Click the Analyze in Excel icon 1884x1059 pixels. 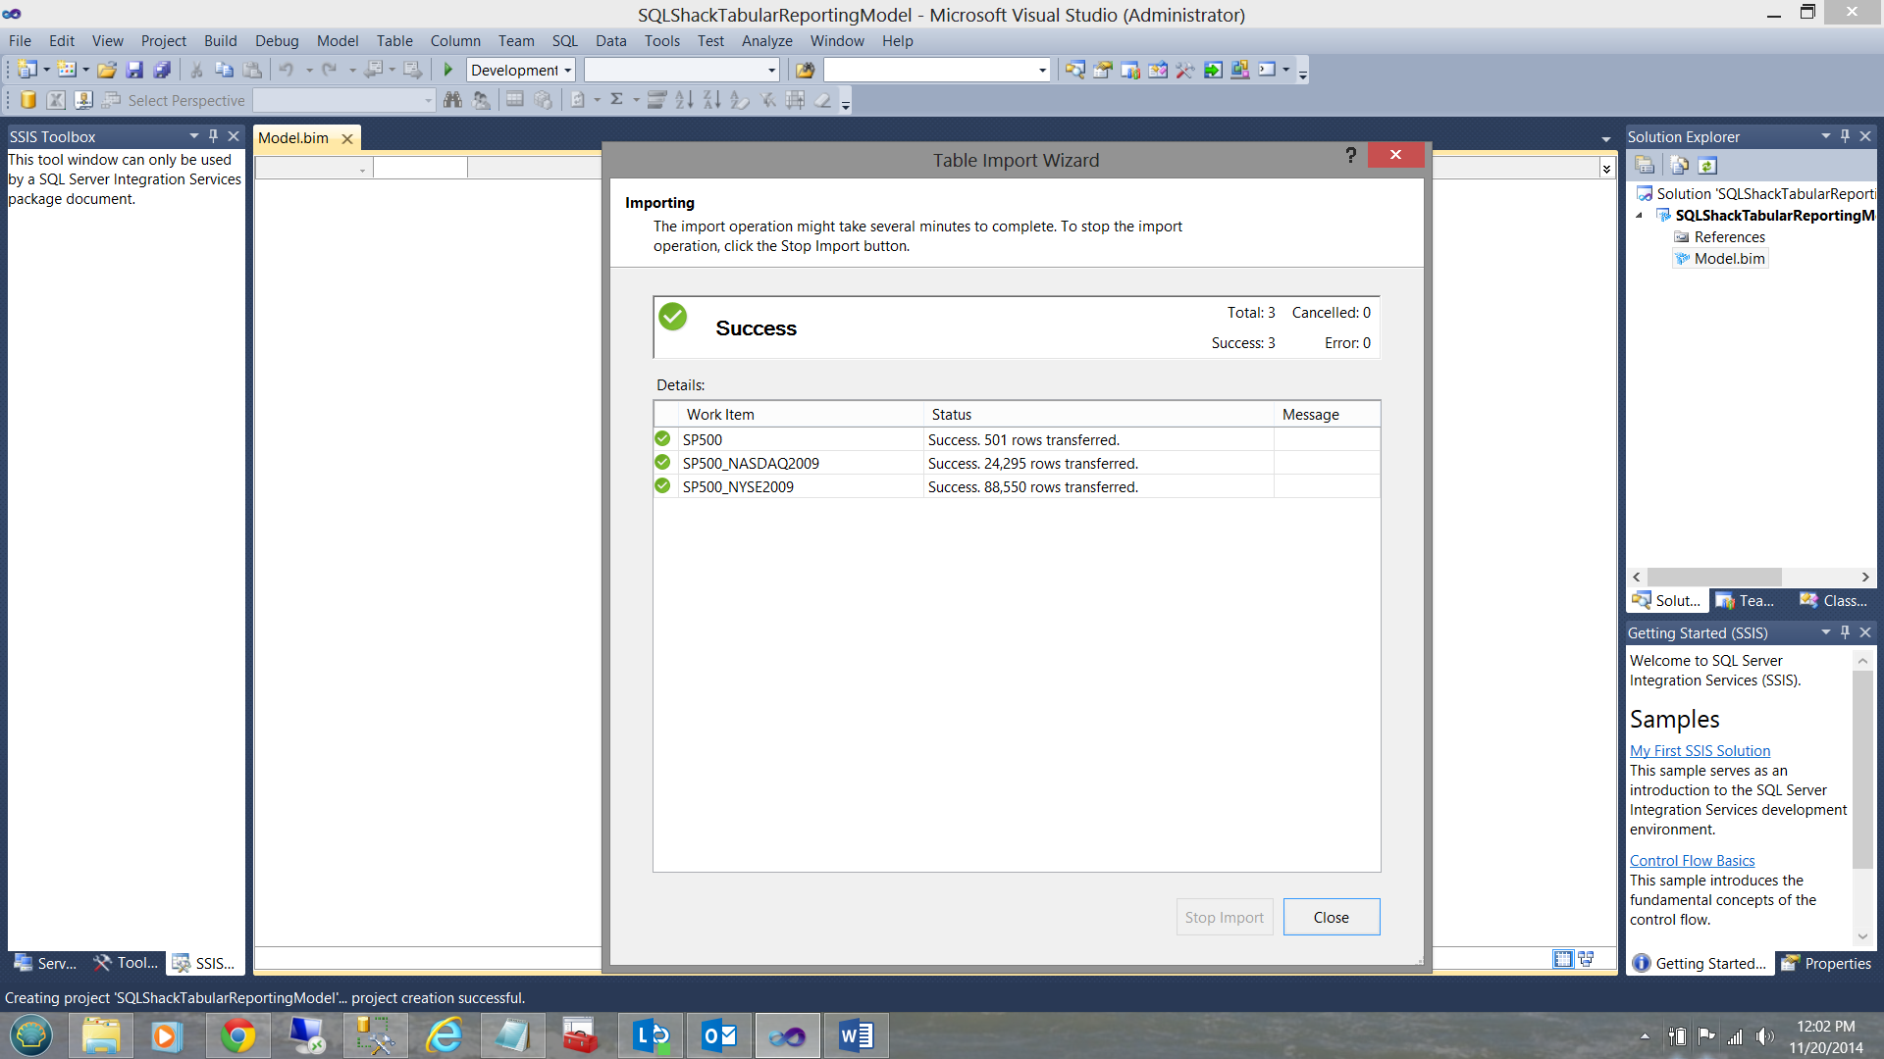coord(56,100)
